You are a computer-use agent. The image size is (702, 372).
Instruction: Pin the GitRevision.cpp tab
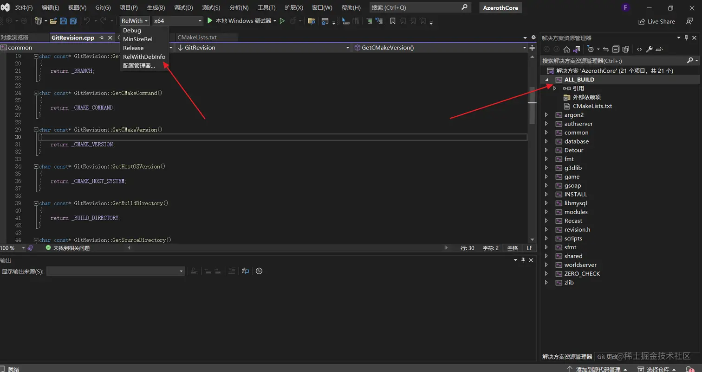pos(102,38)
